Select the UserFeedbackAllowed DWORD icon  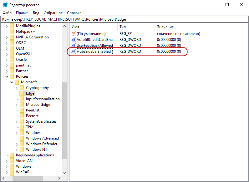(74, 45)
